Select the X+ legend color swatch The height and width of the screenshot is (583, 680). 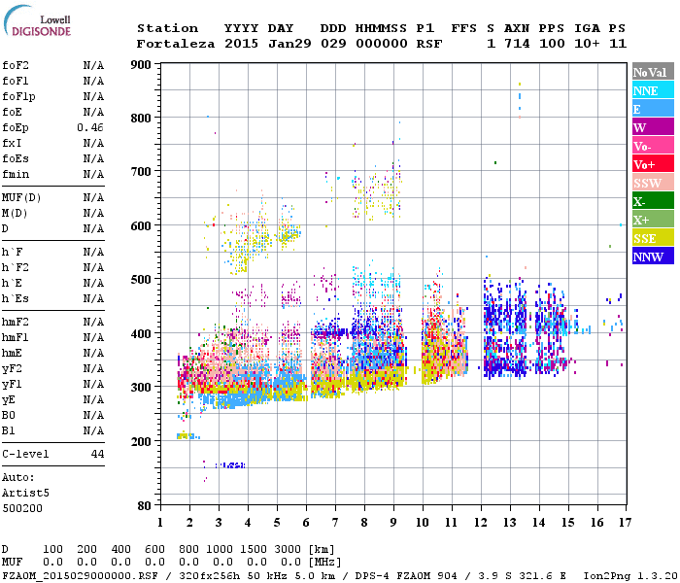pyautogui.click(x=653, y=220)
